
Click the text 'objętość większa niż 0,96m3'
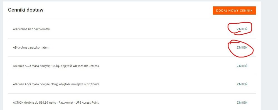click(80, 66)
